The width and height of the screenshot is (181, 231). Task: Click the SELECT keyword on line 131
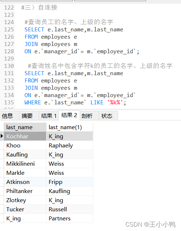(x=34, y=73)
